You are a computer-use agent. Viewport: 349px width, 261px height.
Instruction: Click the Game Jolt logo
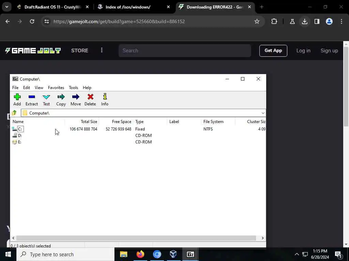(33, 51)
